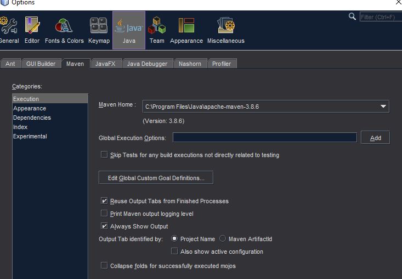This screenshot has width=402, height=279.
Task: Open the Editor options category
Action: point(32,30)
